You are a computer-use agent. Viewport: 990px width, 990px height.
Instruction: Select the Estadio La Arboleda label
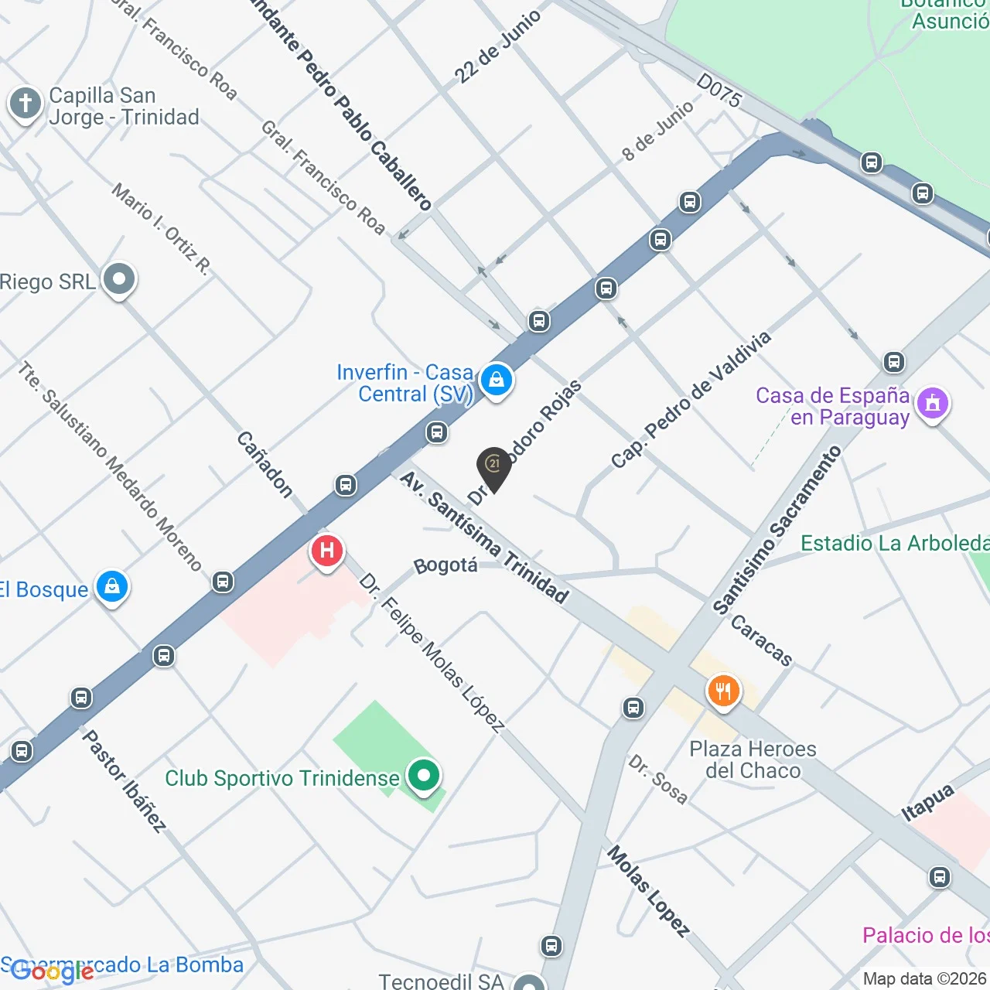[895, 543]
